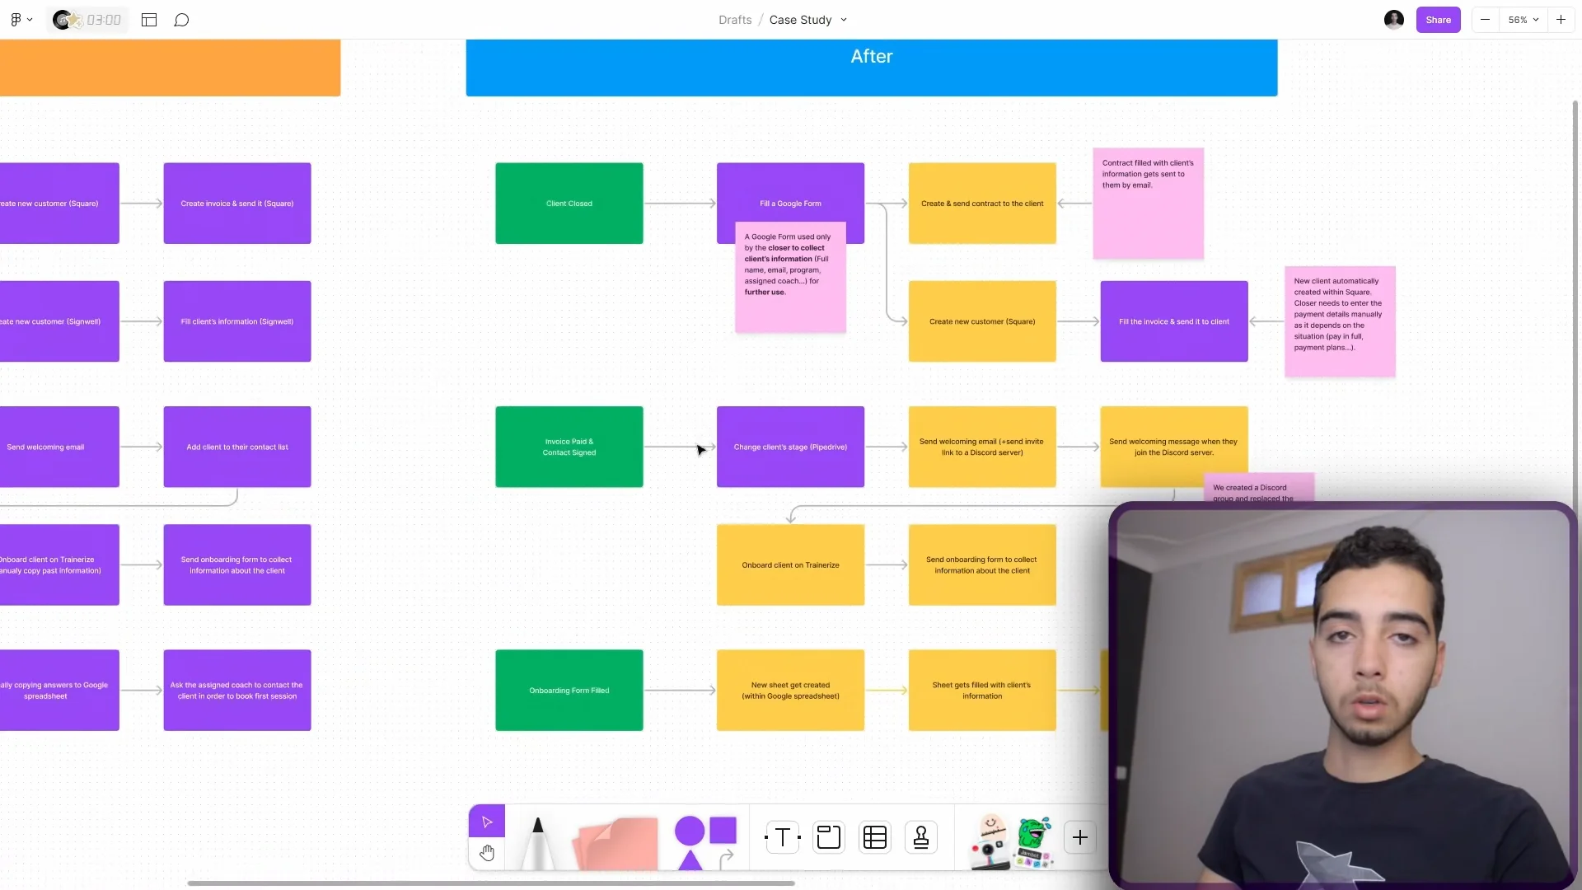This screenshot has height=890, width=1582.
Task: Choose the square shape tool
Action: 723,830
